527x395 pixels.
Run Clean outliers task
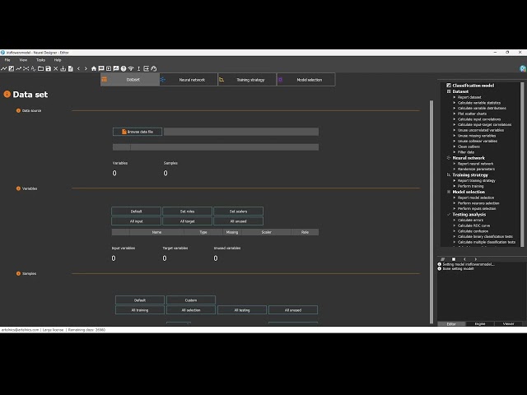[469, 146]
